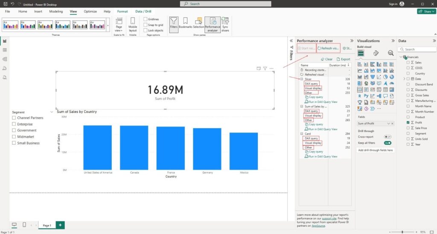The height and width of the screenshot is (234, 437).
Task: Enable the Gridlines checkbox
Action: click(x=146, y=19)
